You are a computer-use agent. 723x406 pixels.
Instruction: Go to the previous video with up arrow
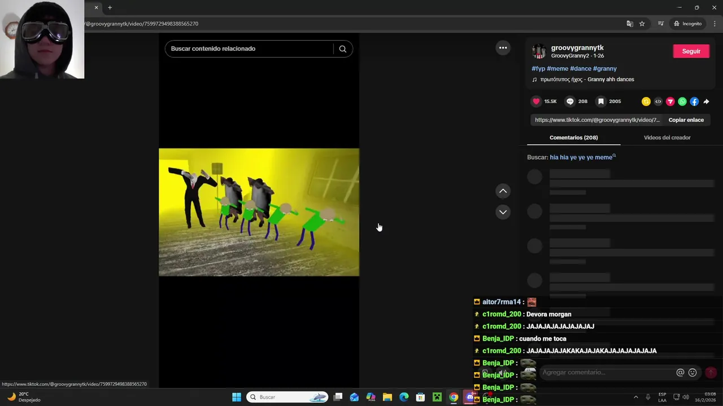pyautogui.click(x=503, y=191)
